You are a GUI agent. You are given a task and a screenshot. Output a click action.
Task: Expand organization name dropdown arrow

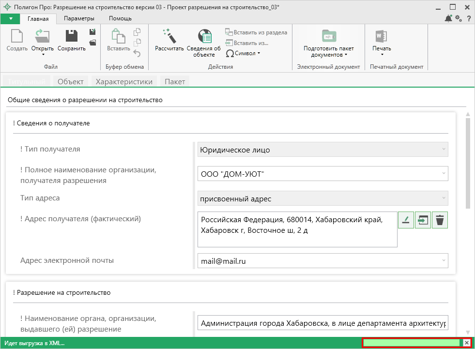tap(443, 173)
